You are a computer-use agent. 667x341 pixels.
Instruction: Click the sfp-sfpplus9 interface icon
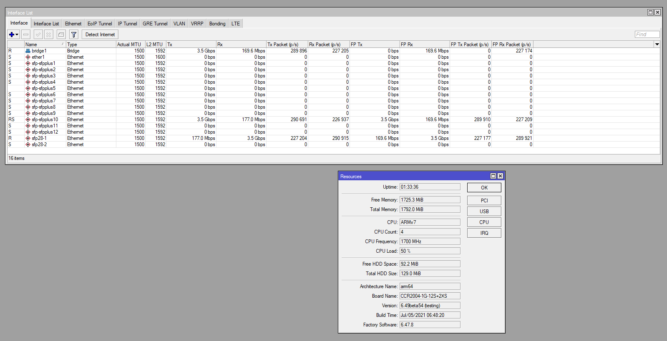click(x=28, y=113)
